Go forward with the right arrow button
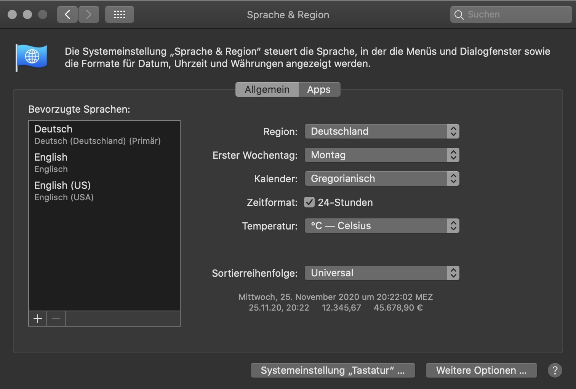Image resolution: width=576 pixels, height=389 pixels. 89,14
